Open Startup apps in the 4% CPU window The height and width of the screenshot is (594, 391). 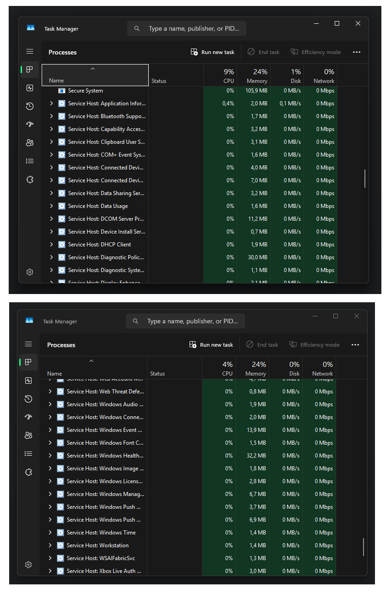point(28,417)
